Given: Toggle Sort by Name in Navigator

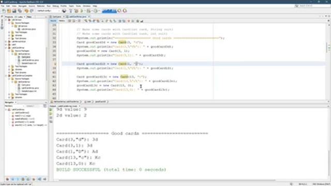Looking at the screenshot, I should (x=39, y=179).
